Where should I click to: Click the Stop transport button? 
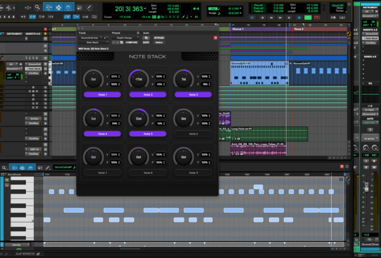point(299,17)
